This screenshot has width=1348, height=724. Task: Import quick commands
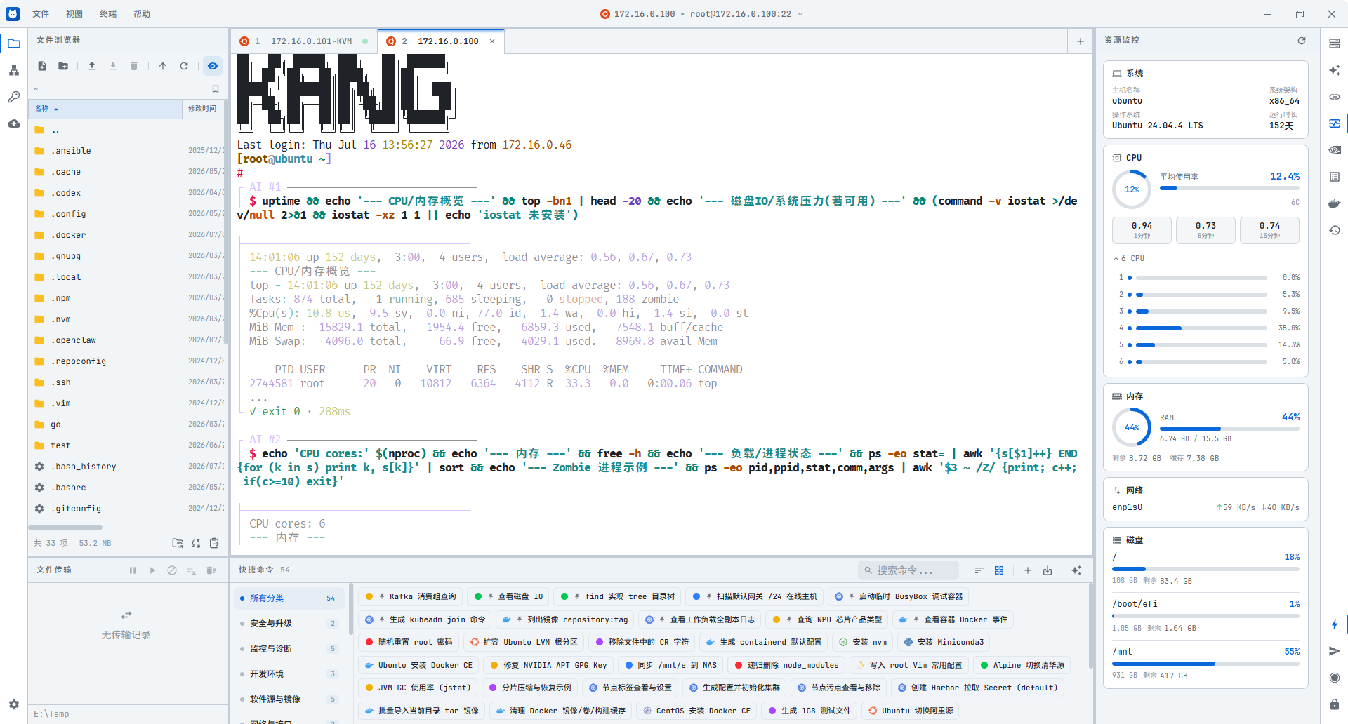click(1048, 570)
